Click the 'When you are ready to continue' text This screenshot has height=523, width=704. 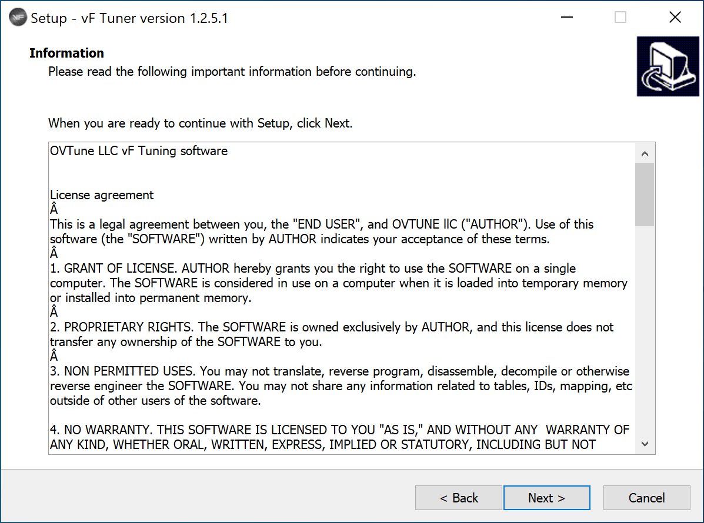[x=200, y=123]
